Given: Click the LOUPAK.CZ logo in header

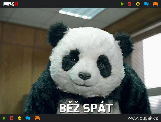Looking at the screenshot, I should click(x=10, y=4).
